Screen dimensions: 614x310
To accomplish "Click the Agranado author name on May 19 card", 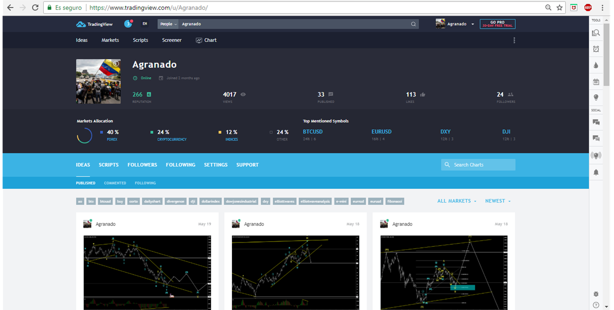I will pyautogui.click(x=105, y=224).
